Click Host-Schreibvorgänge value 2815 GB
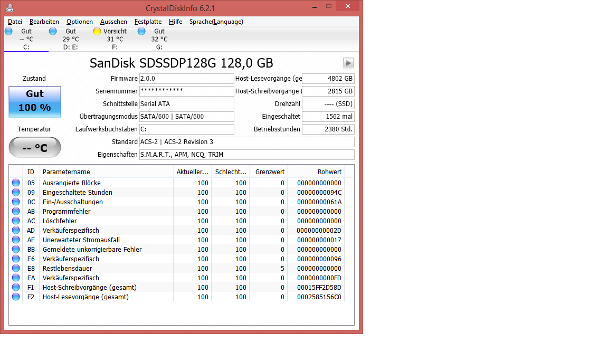 (328, 91)
